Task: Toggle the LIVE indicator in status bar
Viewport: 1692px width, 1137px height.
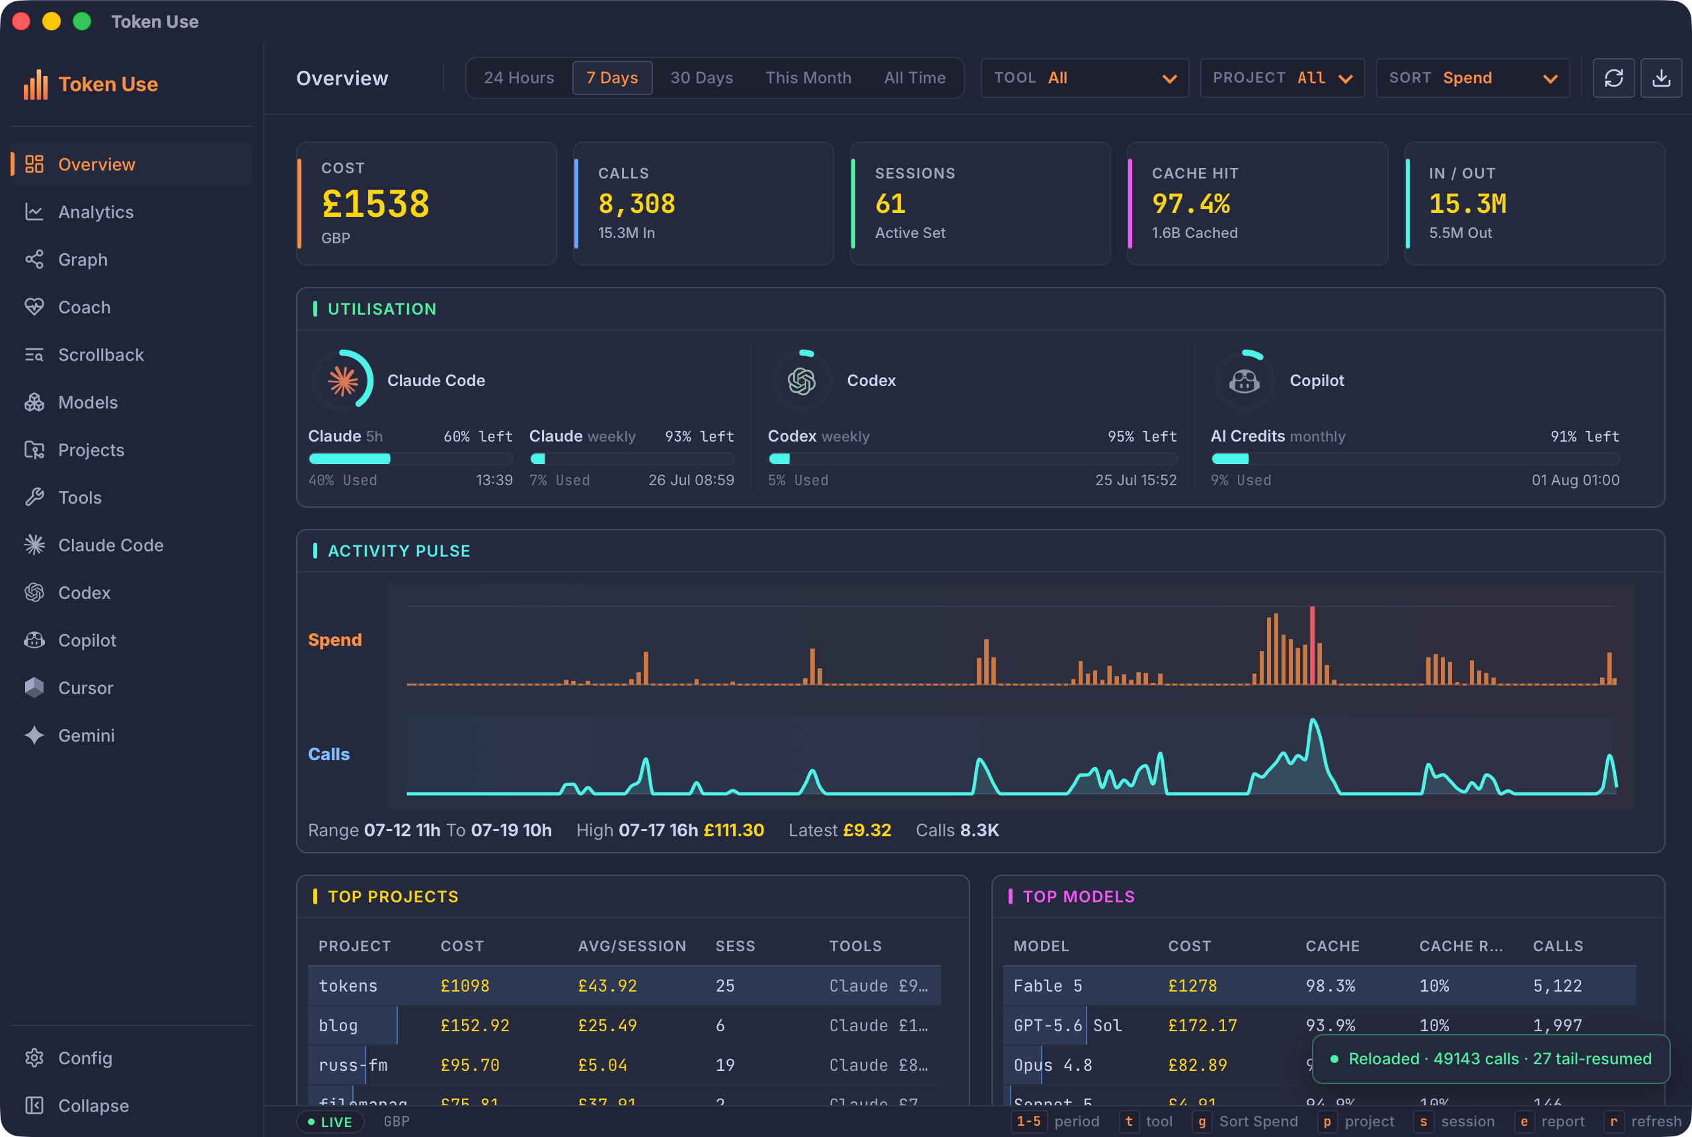Action: click(x=330, y=1122)
